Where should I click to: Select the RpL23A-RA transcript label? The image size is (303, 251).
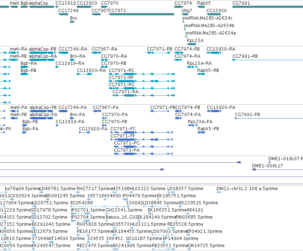(x=199, y=63)
